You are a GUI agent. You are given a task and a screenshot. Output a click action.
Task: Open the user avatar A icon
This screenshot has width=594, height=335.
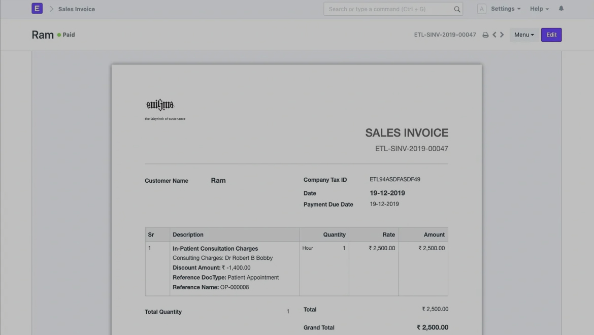[481, 9]
